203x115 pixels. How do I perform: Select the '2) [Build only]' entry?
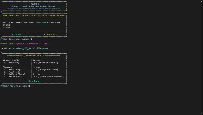[13, 70]
